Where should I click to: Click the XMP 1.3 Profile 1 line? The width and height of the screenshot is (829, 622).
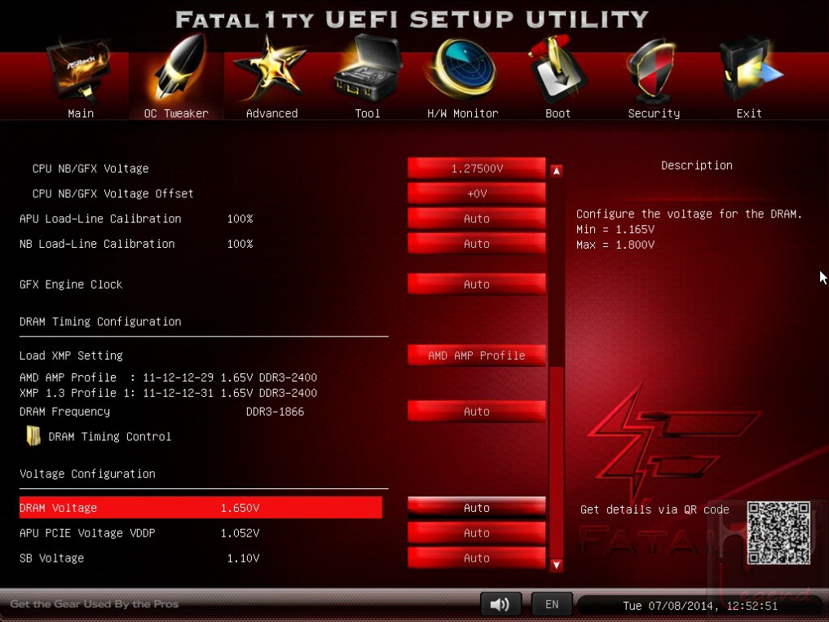tap(168, 393)
